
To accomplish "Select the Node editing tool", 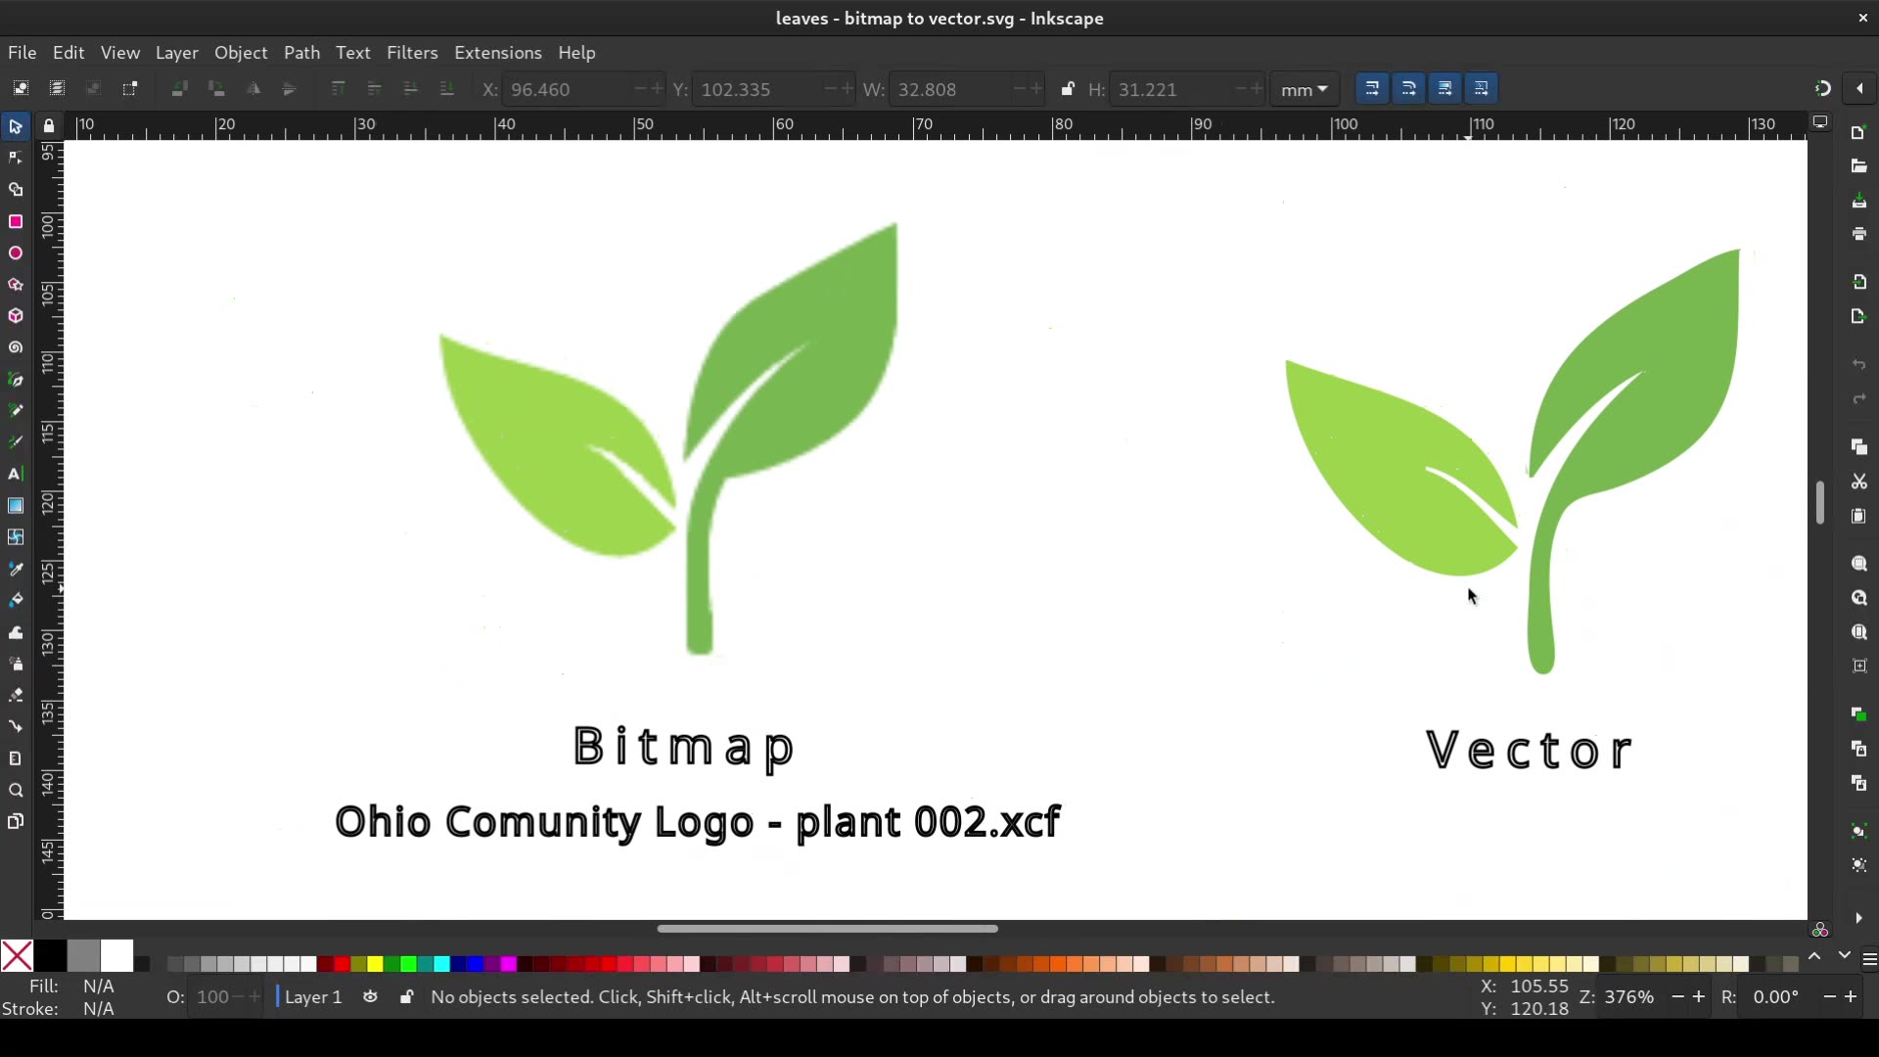I will 16,157.
